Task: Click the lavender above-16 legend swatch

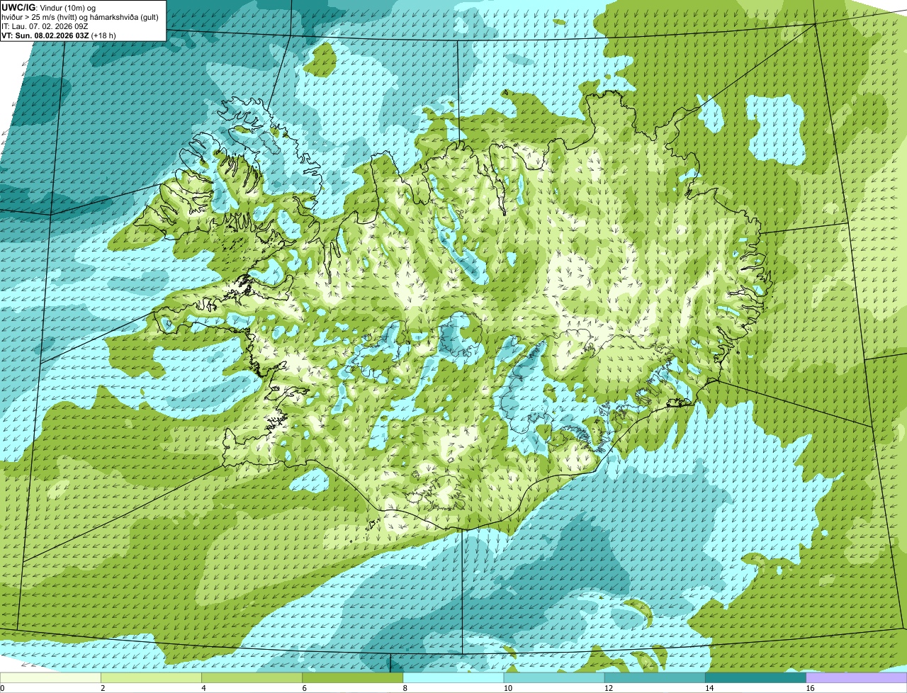Action: [857, 678]
